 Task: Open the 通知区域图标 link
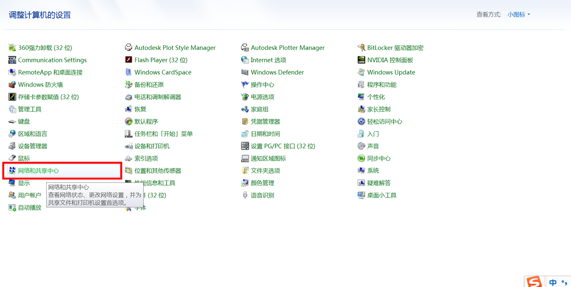(268, 158)
